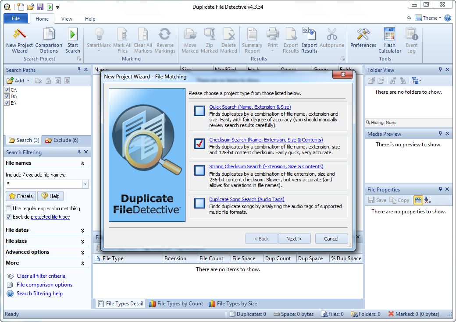Viewport: 456px width, 322px height.
Task: Toggle the Exclude protected file types checkbox
Action: tap(8, 217)
